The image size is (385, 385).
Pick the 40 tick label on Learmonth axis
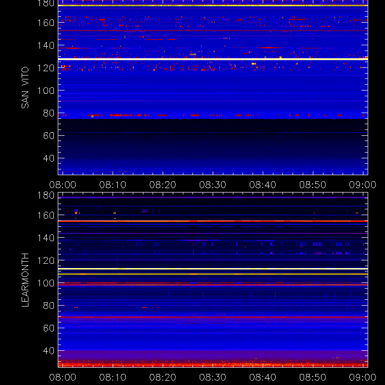click(x=49, y=351)
